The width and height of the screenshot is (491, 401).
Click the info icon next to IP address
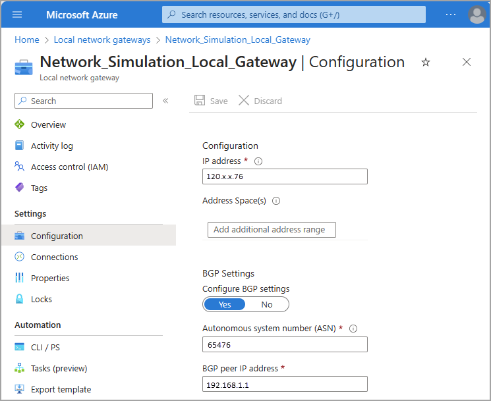click(x=258, y=161)
